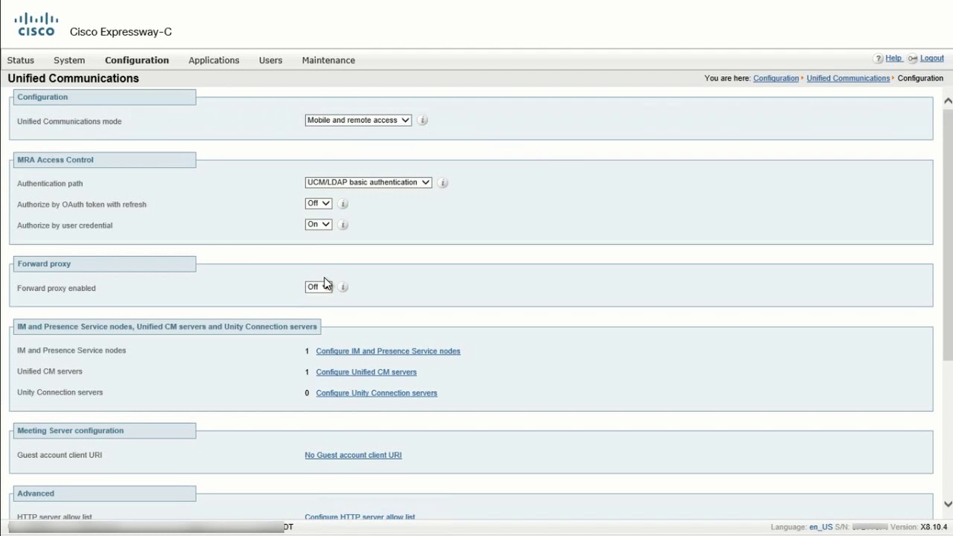Click scrollbar down arrow

(948, 504)
